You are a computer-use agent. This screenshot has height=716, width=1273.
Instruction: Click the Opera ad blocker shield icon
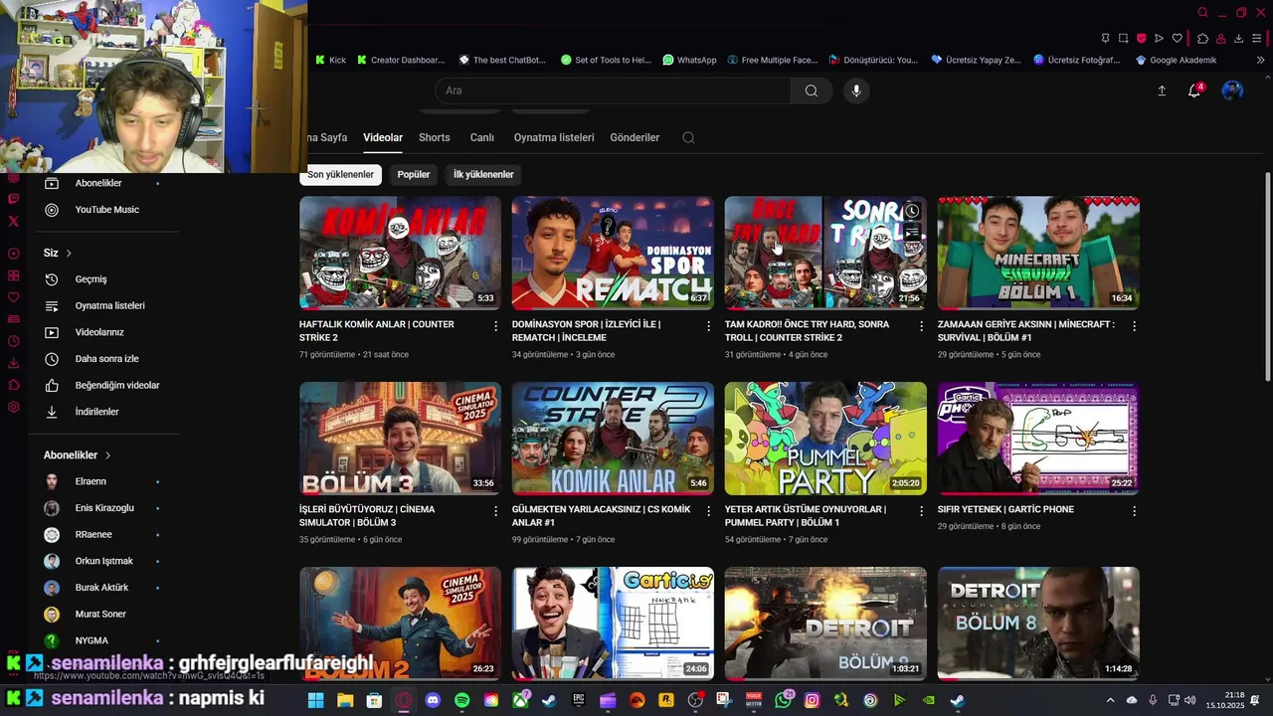1142,39
